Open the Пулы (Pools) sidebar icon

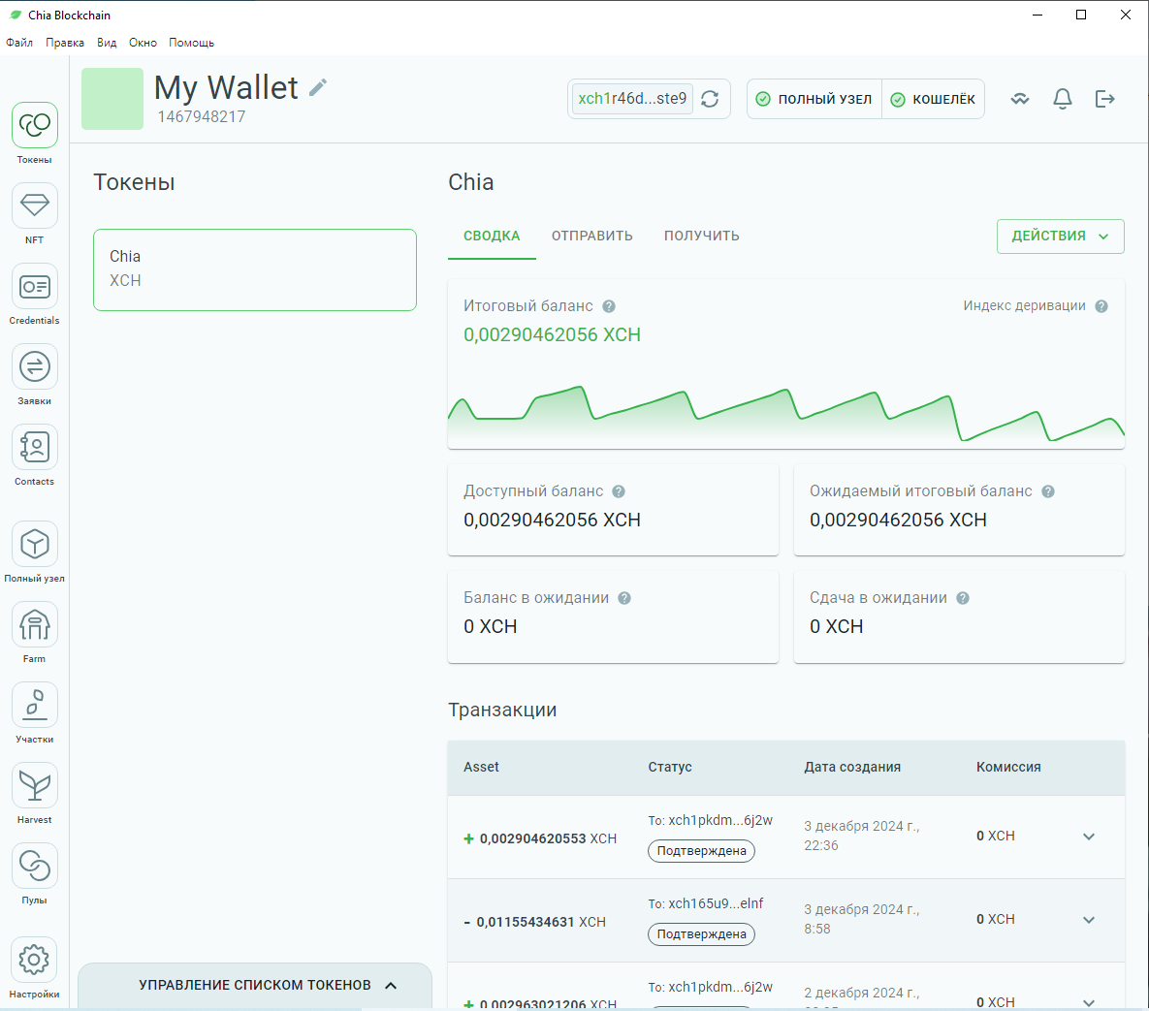click(x=35, y=866)
